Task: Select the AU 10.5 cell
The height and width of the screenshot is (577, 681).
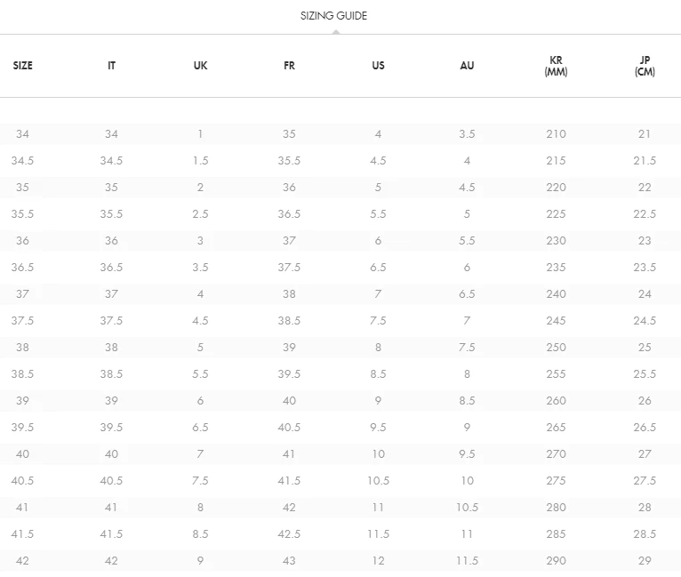Action: 467,507
